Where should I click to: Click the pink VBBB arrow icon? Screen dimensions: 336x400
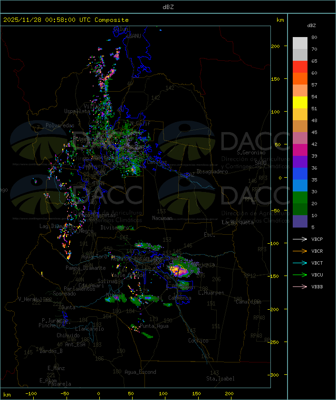[300, 286]
